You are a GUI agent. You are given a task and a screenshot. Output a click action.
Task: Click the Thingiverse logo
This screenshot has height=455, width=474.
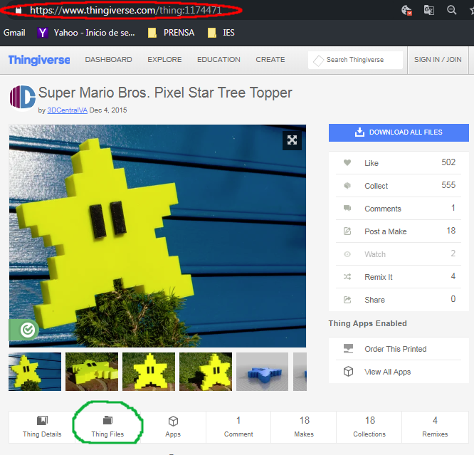tap(39, 60)
